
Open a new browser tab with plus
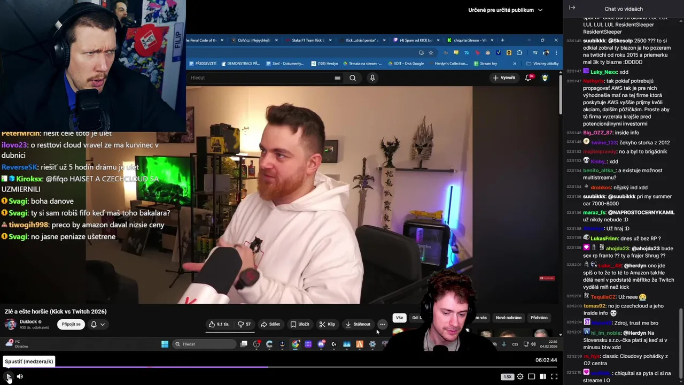[502, 40]
